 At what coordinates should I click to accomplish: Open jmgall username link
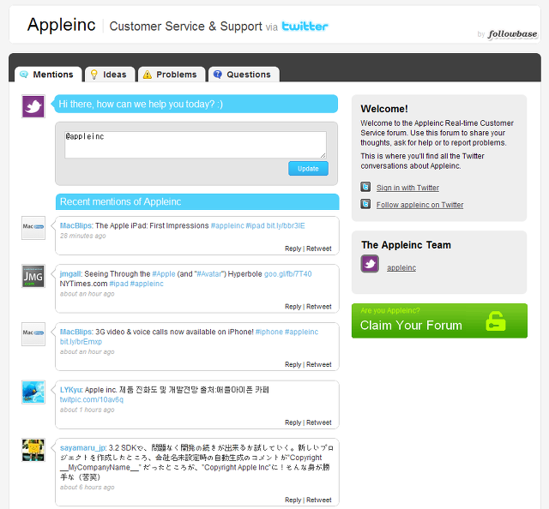pyautogui.click(x=70, y=274)
